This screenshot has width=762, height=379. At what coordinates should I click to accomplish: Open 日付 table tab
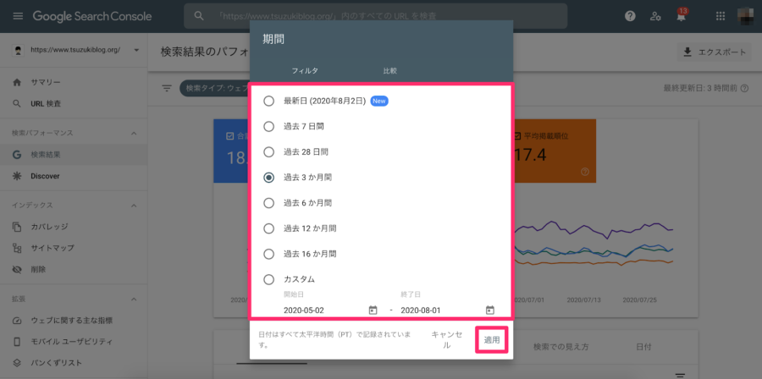(x=643, y=347)
